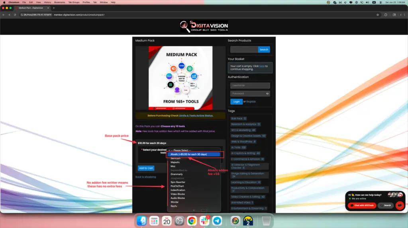Open Launchpad from the dock
408x228 pixels.
pos(154,221)
